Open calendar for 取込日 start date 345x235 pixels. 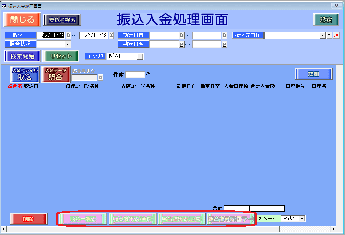[x=69, y=36]
